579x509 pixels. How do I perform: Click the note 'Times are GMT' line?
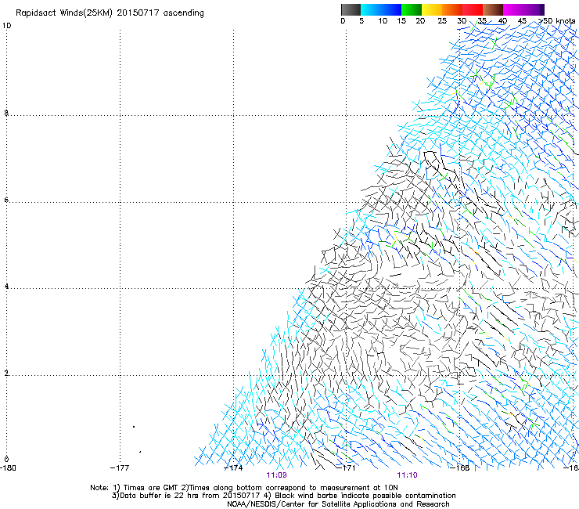tap(243, 488)
